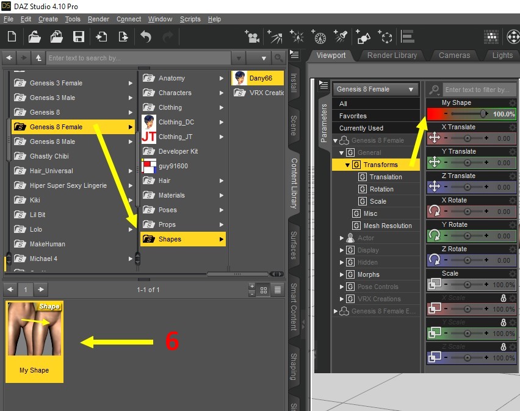
Task: Open the Parameters pane options menu icon
Action: coord(323,85)
